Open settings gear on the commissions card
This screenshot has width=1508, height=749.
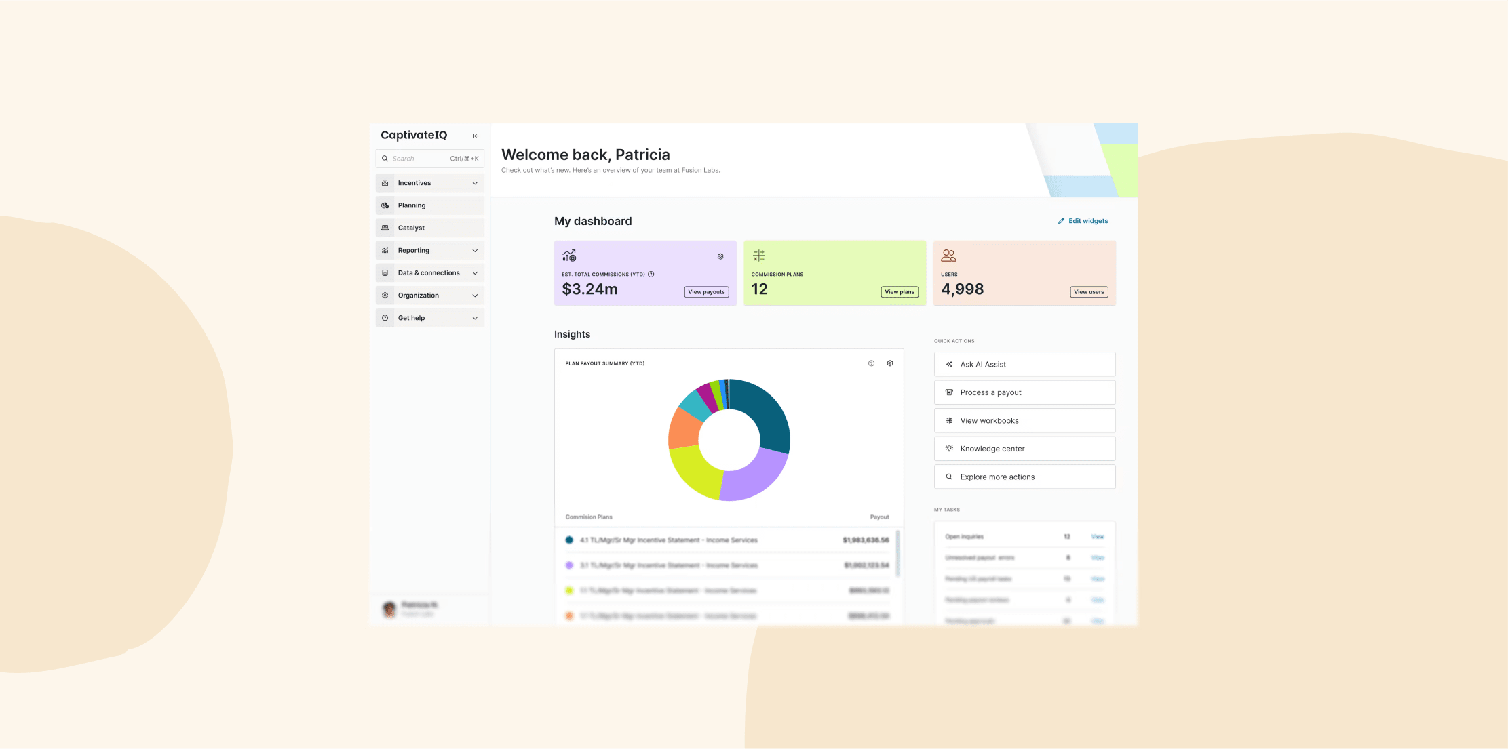[720, 256]
